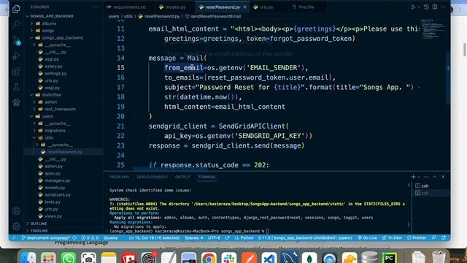Open the paw-shaped activity bar icon

pos(16,102)
